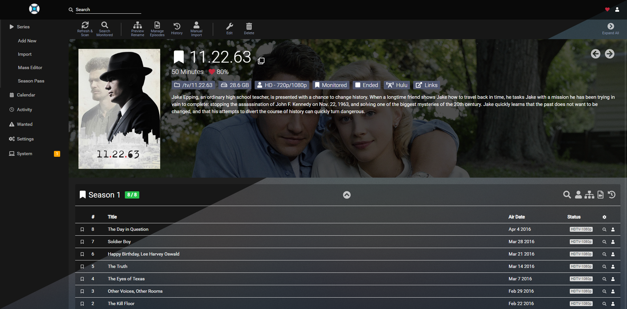This screenshot has width=627, height=309.
Task: Click the Refresh & Scan toolbar icon
Action: [x=85, y=29]
